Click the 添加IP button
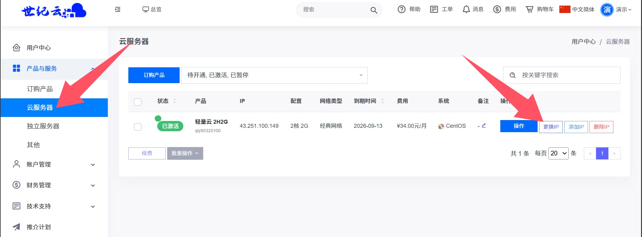The image size is (642, 237). point(576,127)
